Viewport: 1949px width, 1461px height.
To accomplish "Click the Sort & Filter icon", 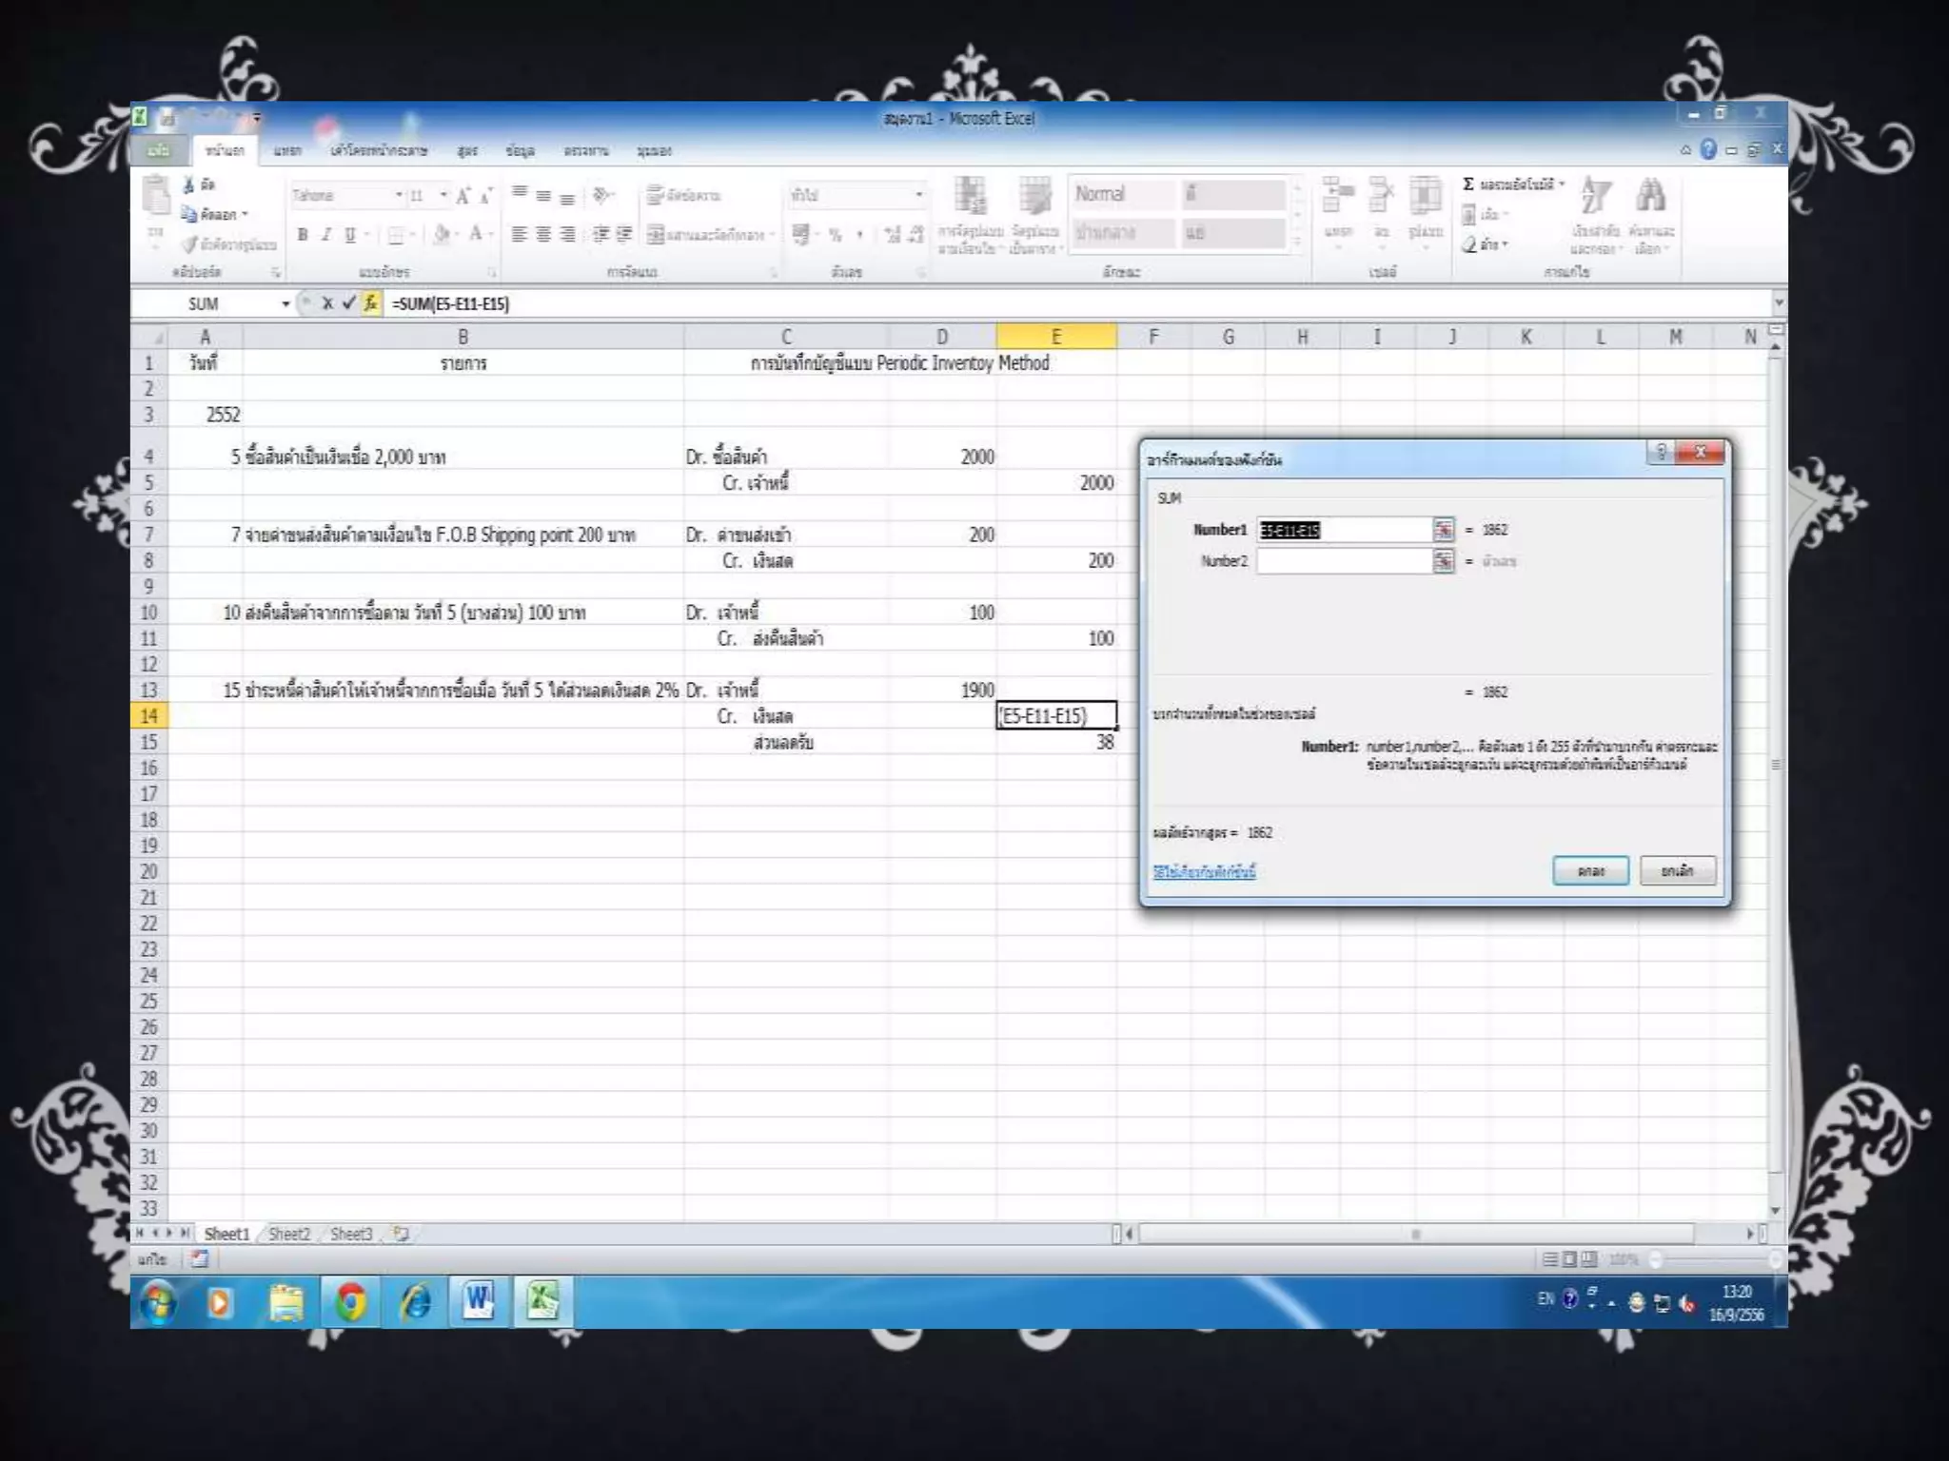I will [x=1595, y=198].
